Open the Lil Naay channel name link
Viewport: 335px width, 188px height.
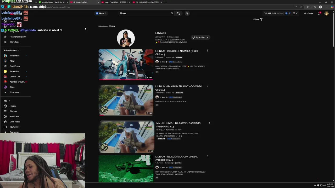click(159, 33)
